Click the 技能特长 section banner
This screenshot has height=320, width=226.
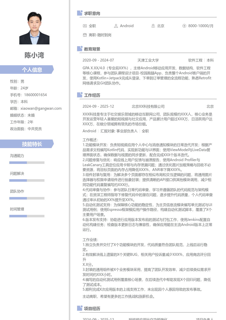pyautogui.click(x=32, y=144)
